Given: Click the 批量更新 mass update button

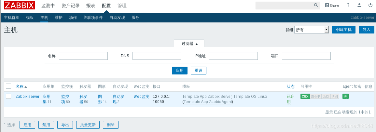Looking at the screenshot, I should [88, 125].
